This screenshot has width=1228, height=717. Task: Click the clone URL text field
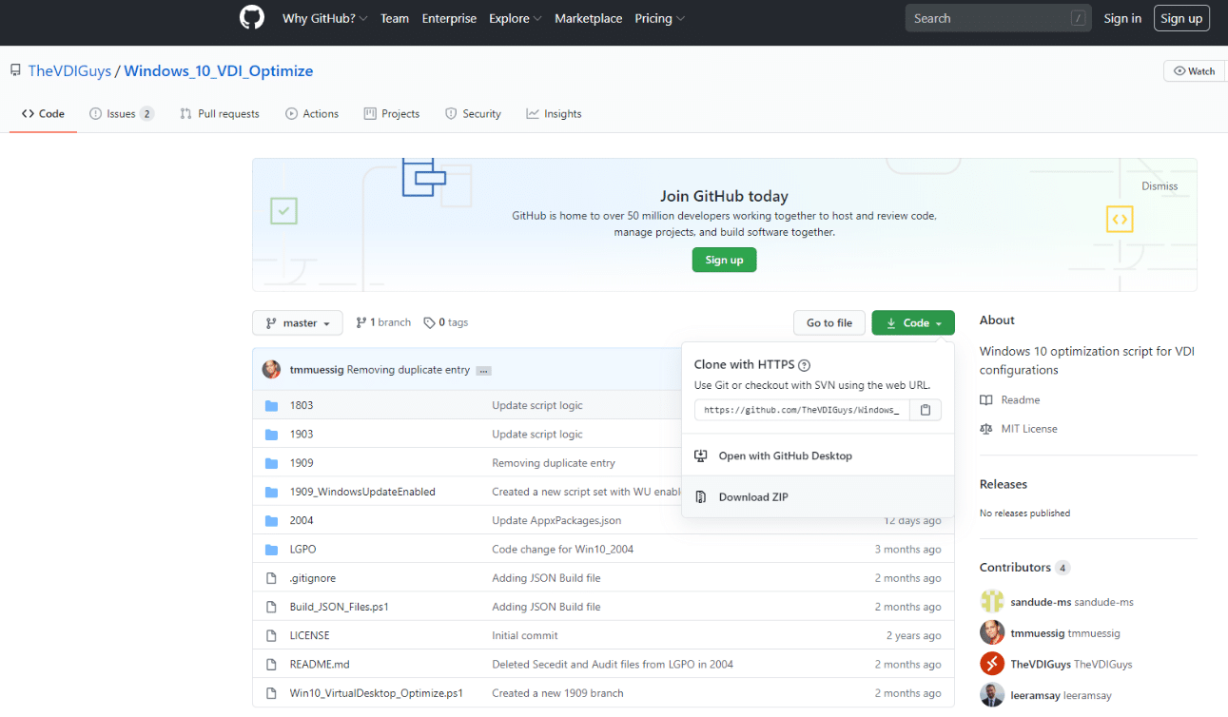pyautogui.click(x=802, y=410)
